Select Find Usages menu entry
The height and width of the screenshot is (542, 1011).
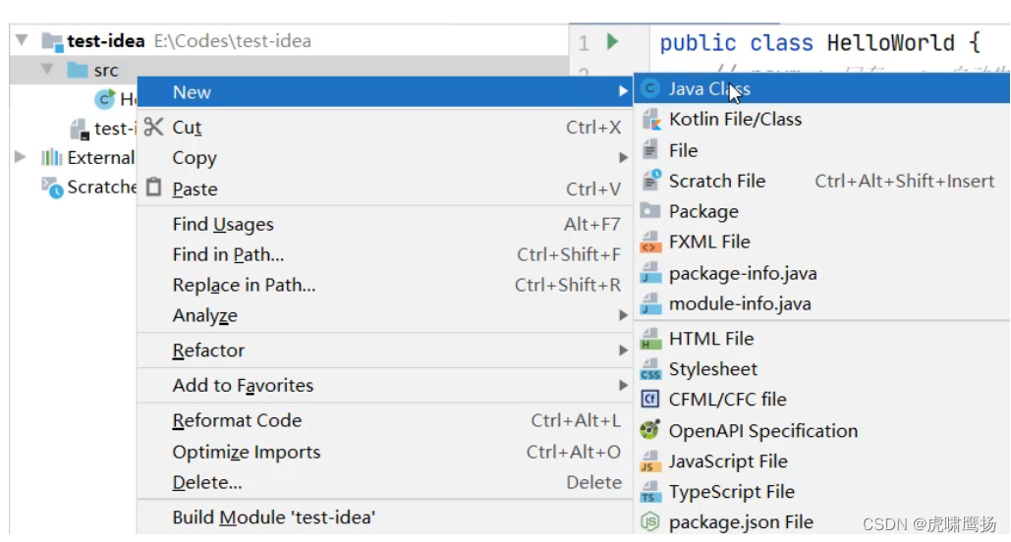(384, 224)
